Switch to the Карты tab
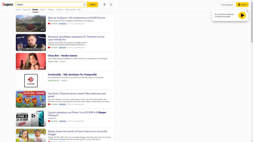 (x=43, y=10)
